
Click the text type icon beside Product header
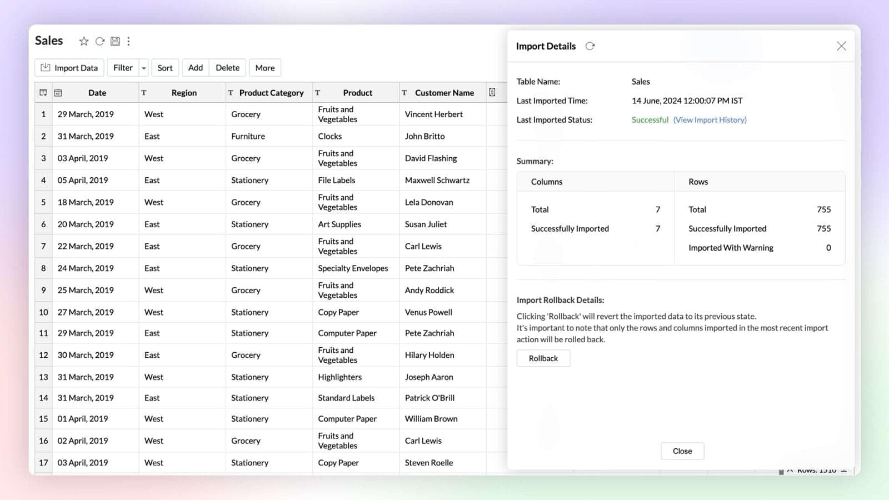tap(318, 93)
